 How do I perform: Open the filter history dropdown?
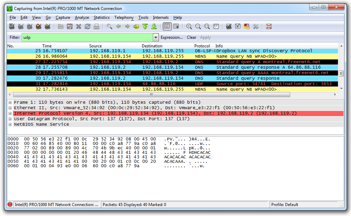[156, 37]
